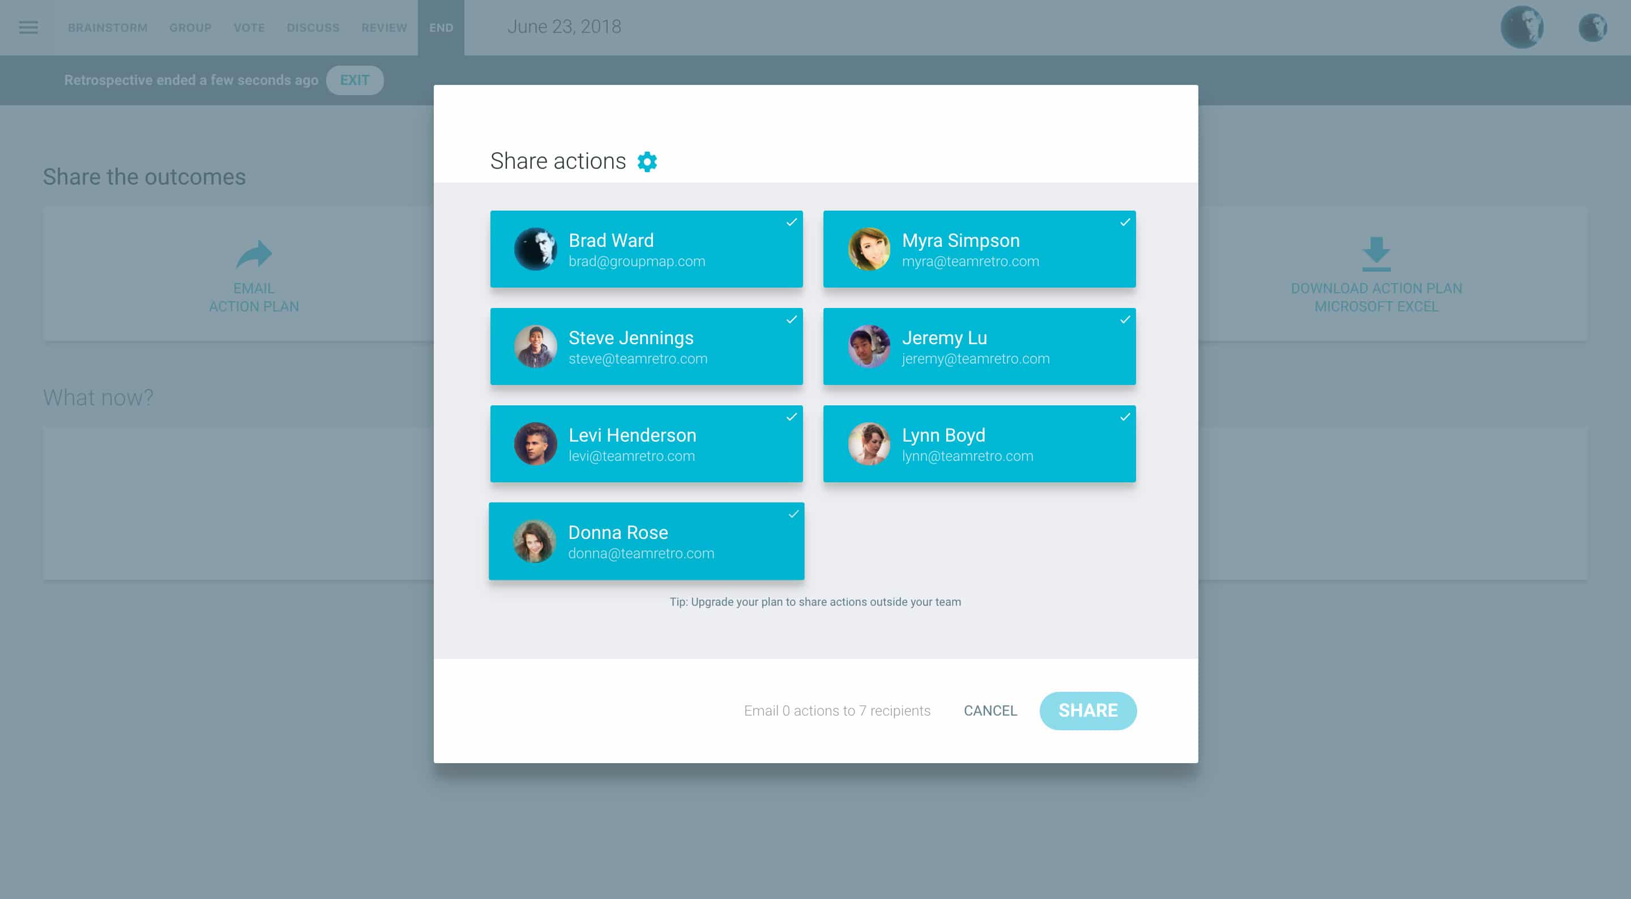The width and height of the screenshot is (1631, 899).
Task: Click the hamburger menu icon top left
Action: 29,27
